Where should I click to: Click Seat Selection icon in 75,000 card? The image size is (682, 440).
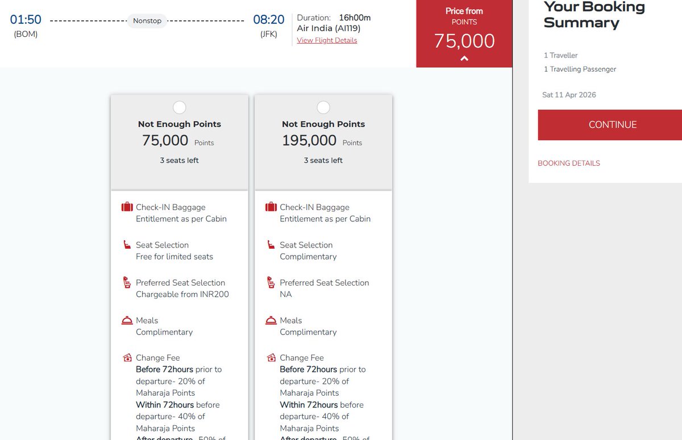[x=127, y=245]
